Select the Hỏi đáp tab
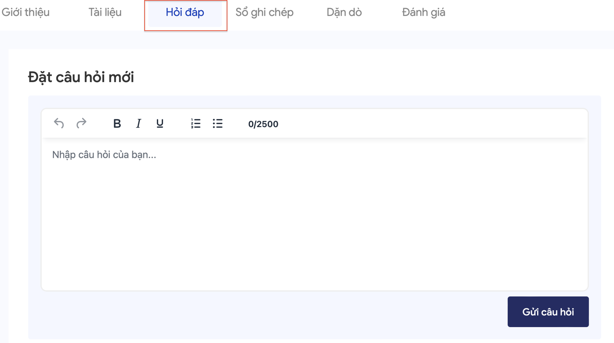This screenshot has width=614, height=343. point(185,13)
